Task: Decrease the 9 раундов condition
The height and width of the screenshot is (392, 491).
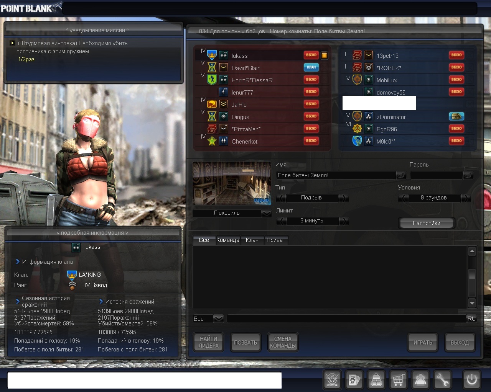Action: pos(403,198)
